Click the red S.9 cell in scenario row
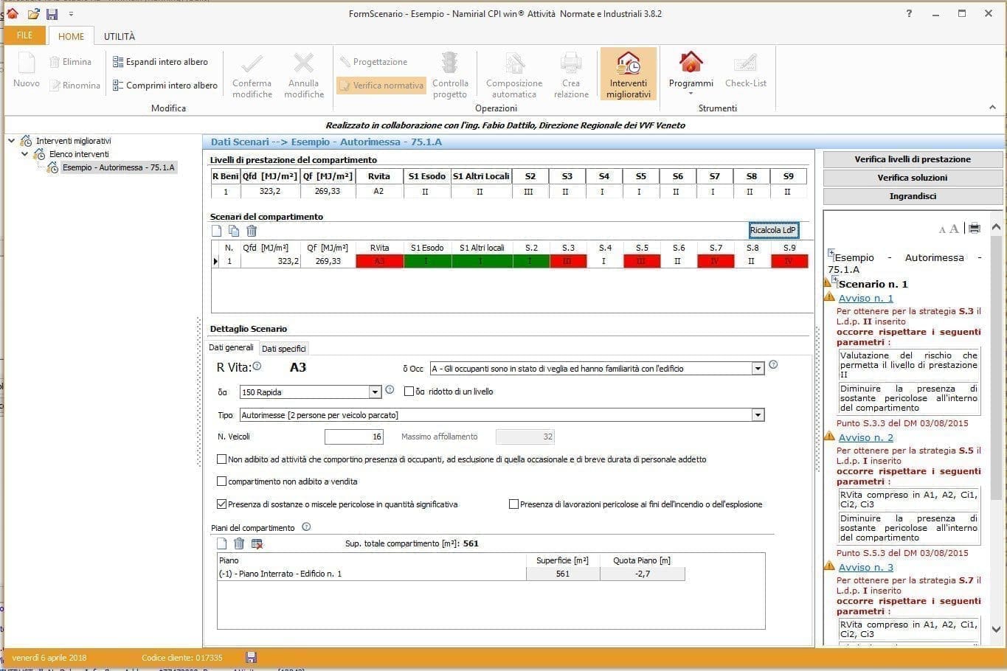The height and width of the screenshot is (671, 1007). [x=789, y=261]
